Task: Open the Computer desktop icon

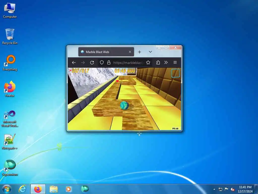Action: pyautogui.click(x=10, y=11)
